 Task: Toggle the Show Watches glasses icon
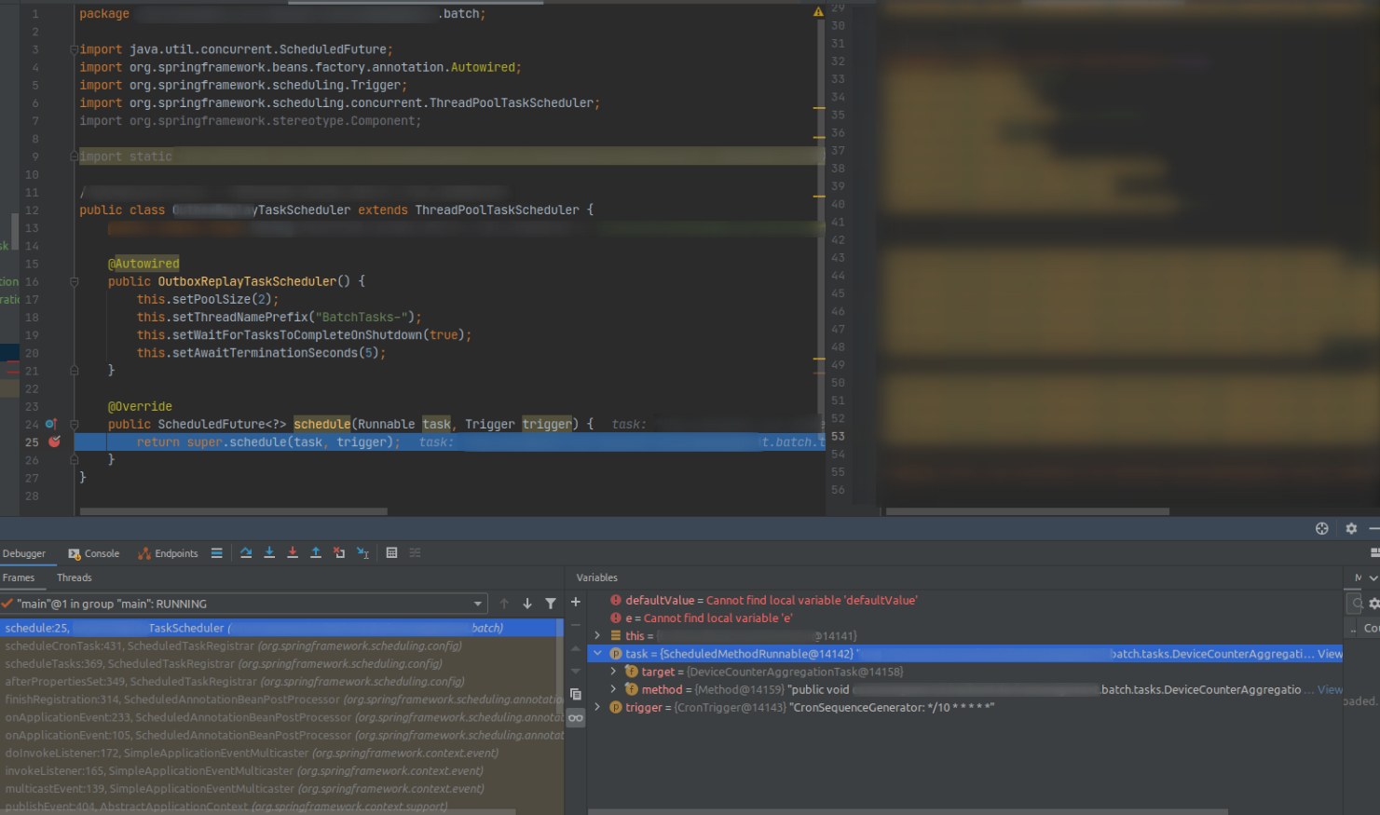pos(576,717)
